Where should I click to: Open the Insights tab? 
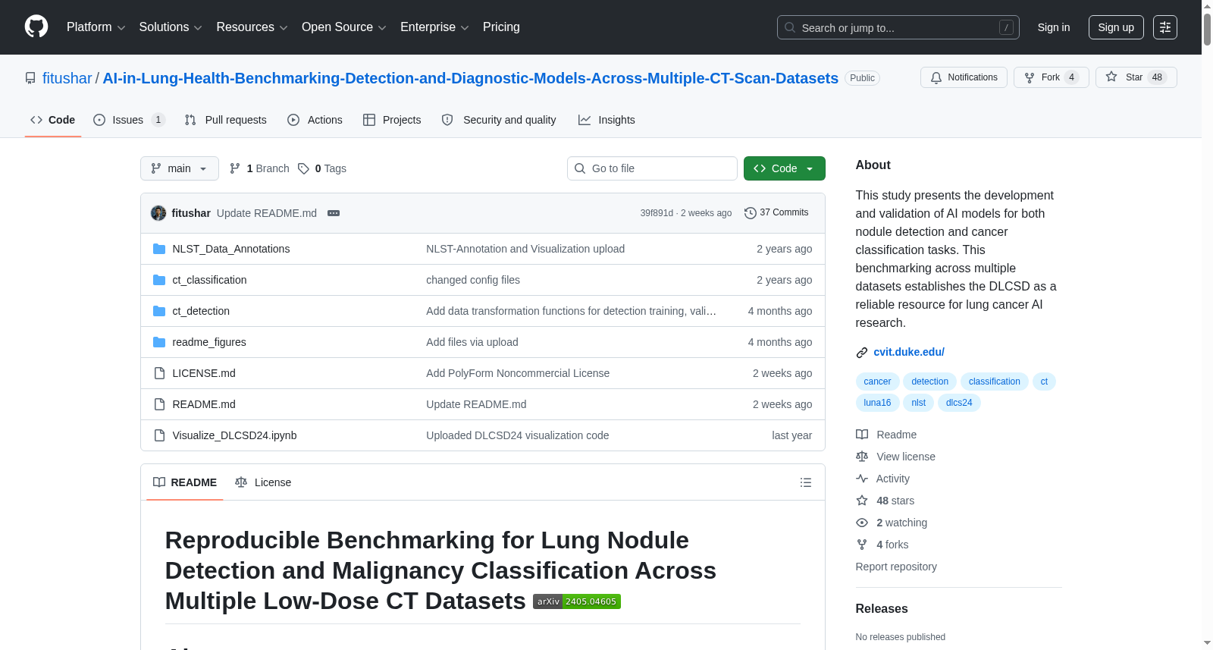click(x=606, y=120)
